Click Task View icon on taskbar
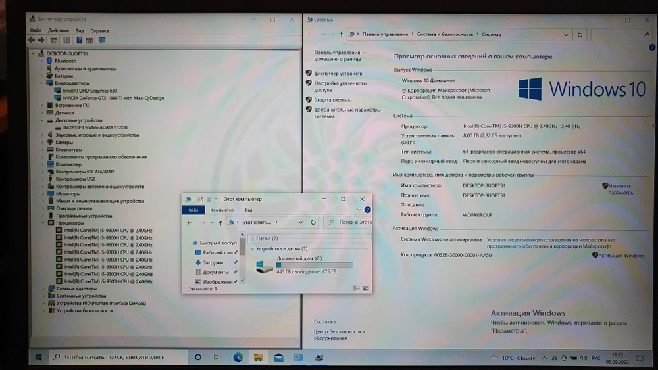 coord(217,358)
